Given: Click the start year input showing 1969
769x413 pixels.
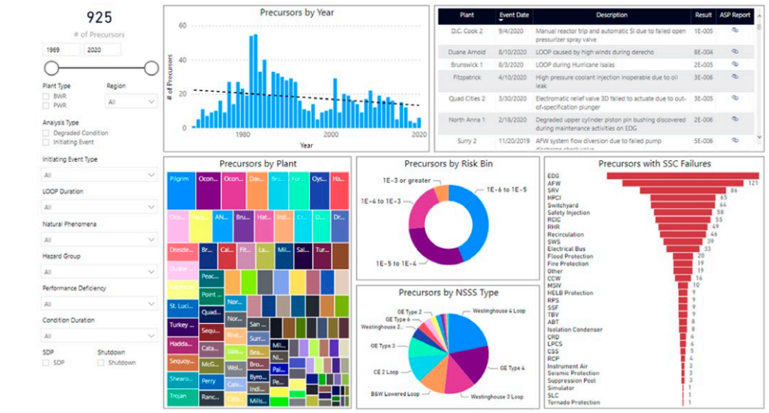Looking at the screenshot, I should 62,50.
